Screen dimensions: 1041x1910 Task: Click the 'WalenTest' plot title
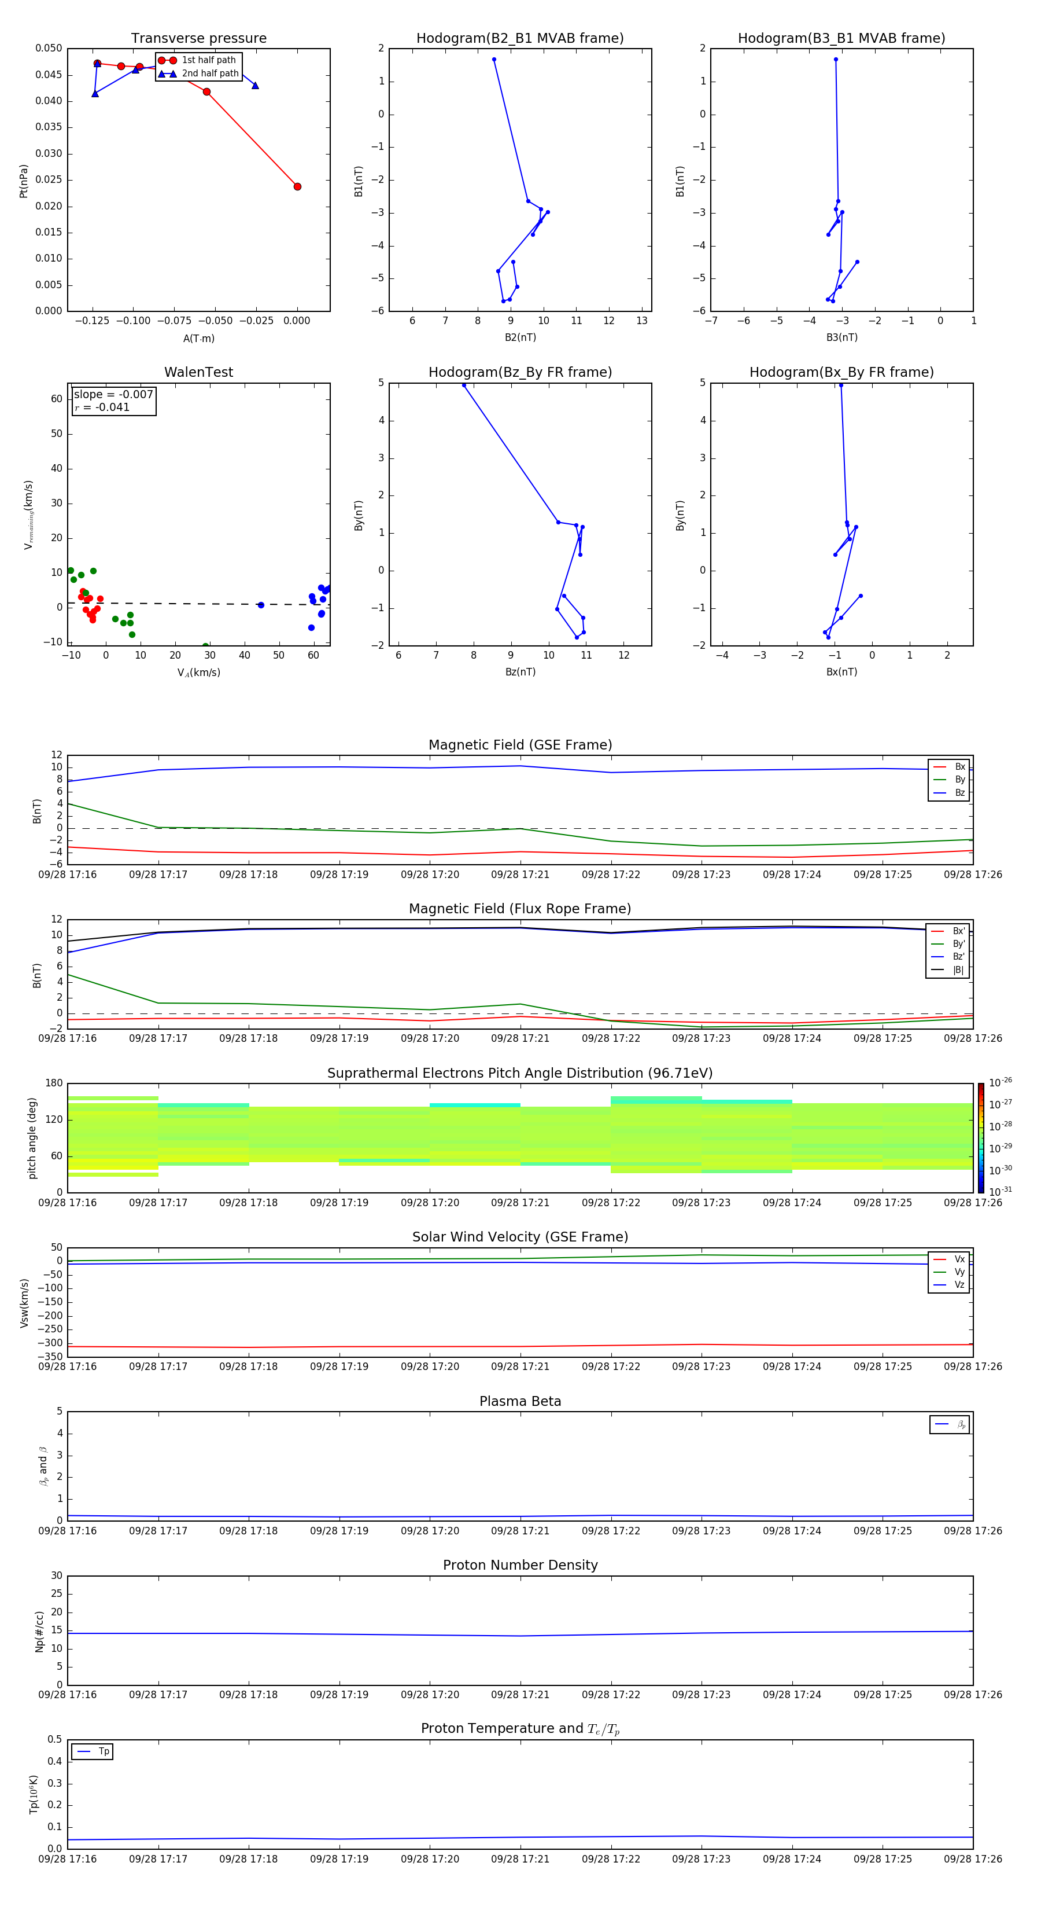coord(198,372)
